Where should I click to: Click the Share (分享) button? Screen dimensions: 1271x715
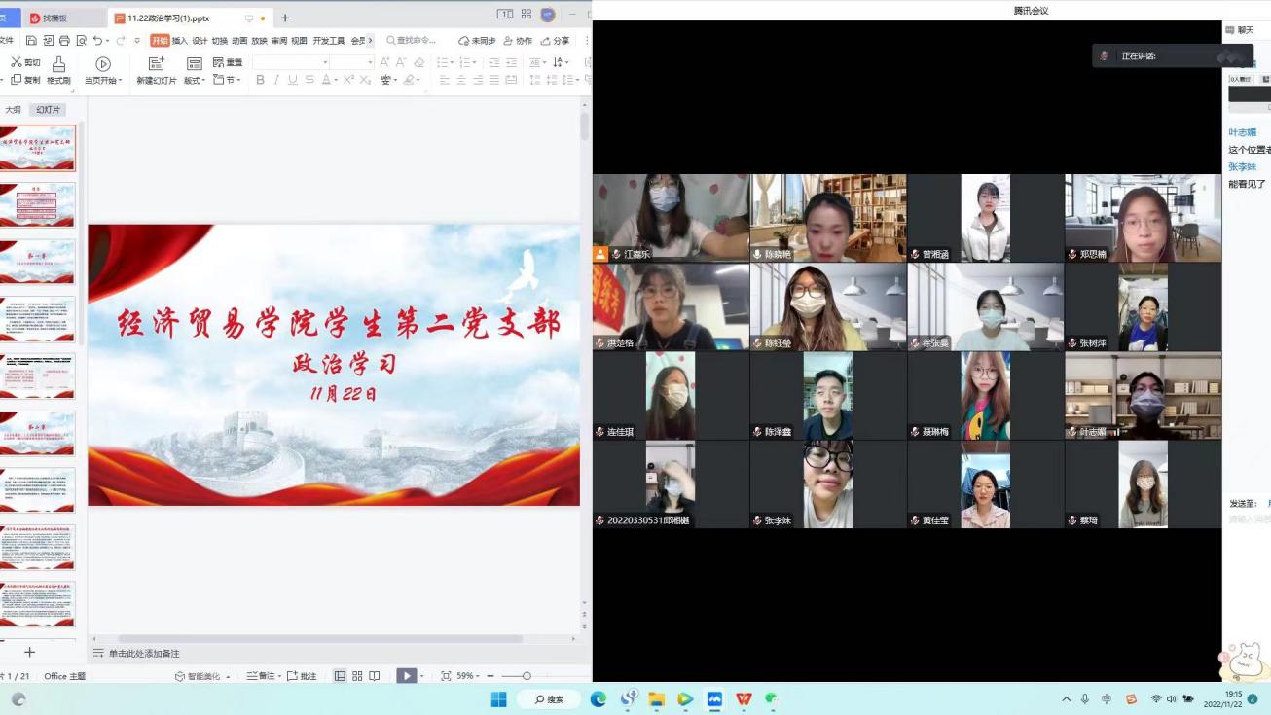[x=556, y=41]
